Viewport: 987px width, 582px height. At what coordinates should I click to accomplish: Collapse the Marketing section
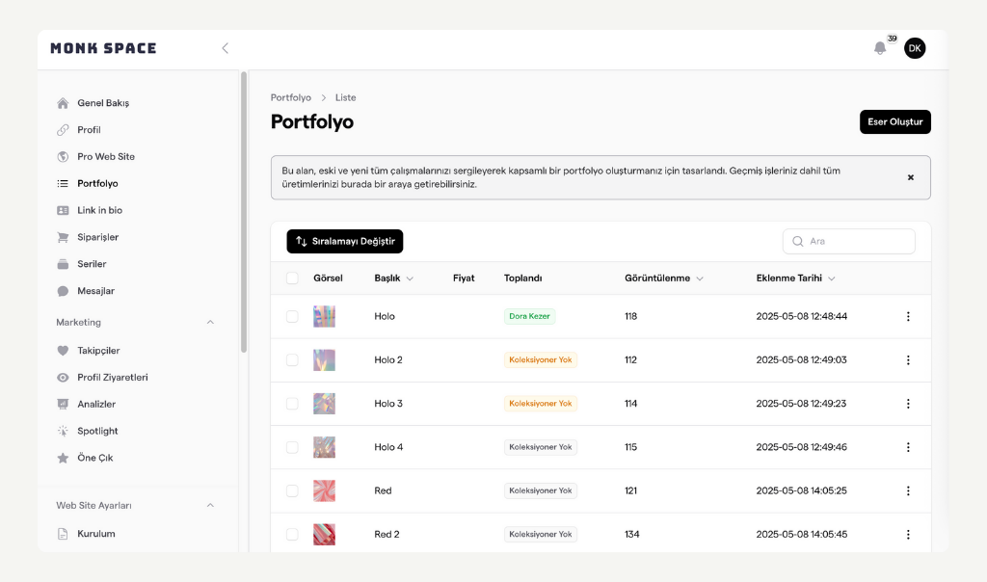(x=210, y=323)
